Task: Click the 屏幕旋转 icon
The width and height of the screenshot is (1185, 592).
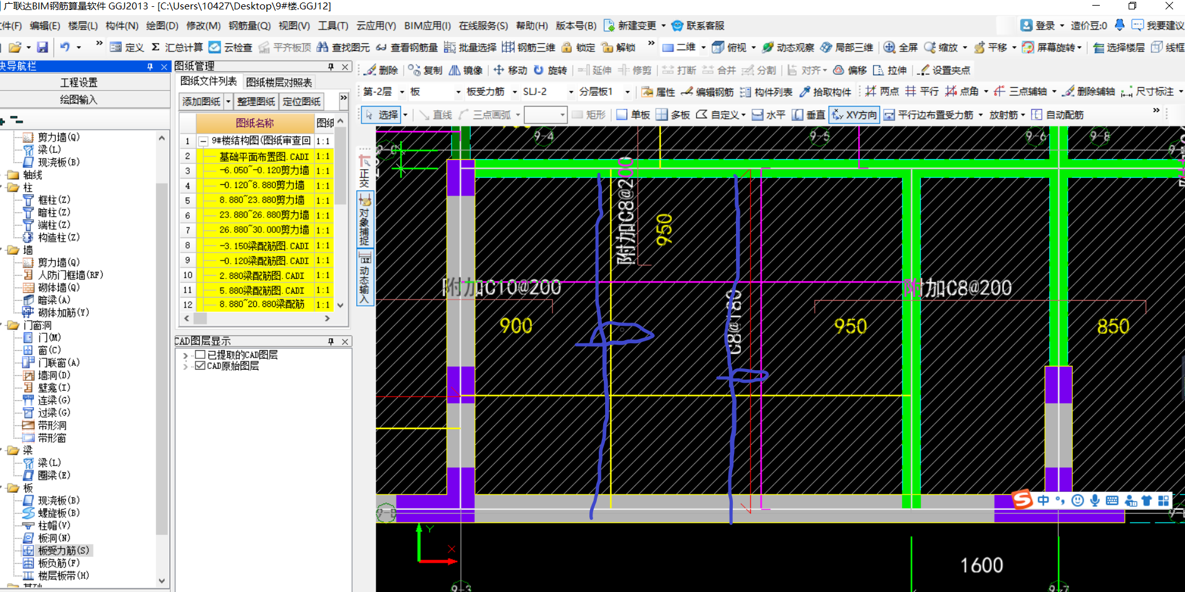Action: tap(1028, 47)
